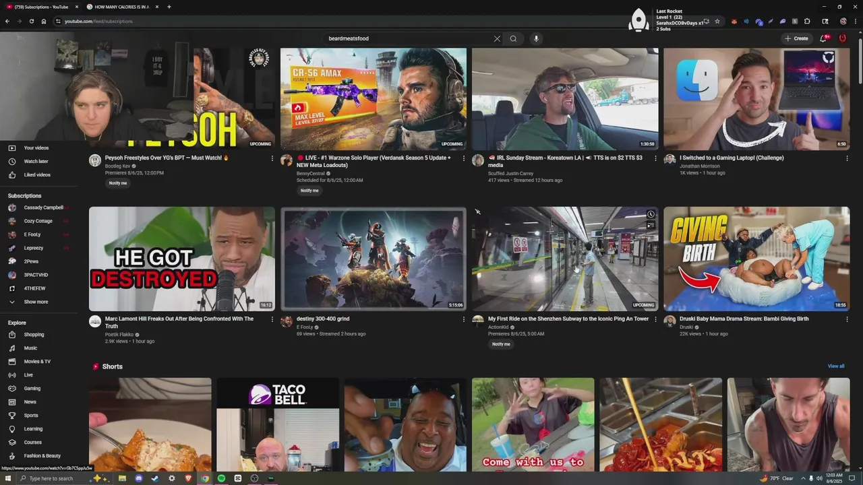Click the Windows Start button
The width and height of the screenshot is (863, 485).
(7, 478)
